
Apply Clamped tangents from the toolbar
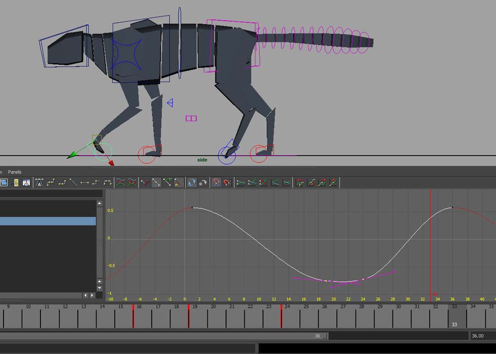(x=62, y=182)
